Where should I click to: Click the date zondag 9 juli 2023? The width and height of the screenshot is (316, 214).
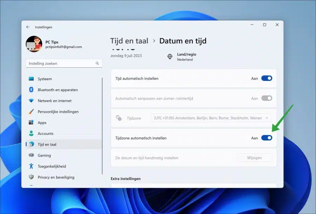pos(126,56)
